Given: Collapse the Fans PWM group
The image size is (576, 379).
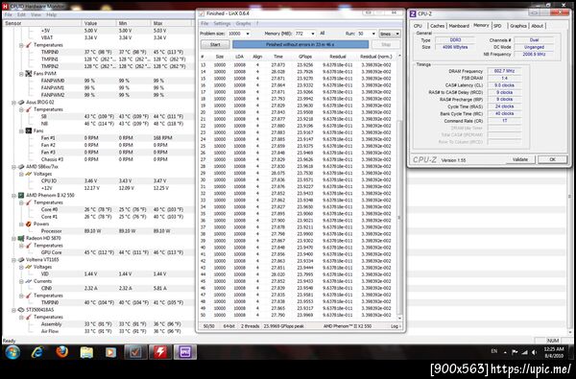Looking at the screenshot, I should 21,74.
